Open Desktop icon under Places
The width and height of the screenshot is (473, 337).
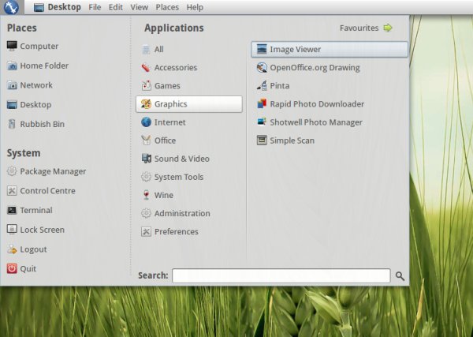12,105
